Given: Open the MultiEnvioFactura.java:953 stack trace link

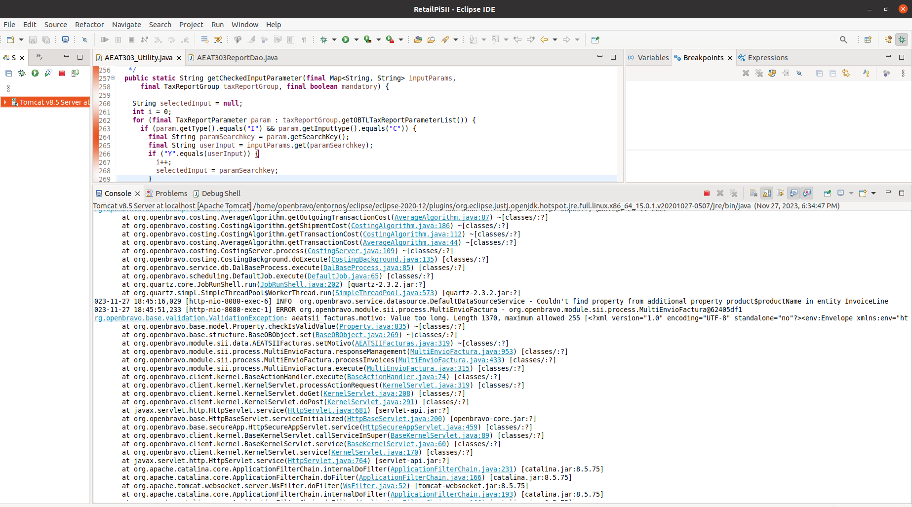Looking at the screenshot, I should (x=461, y=351).
